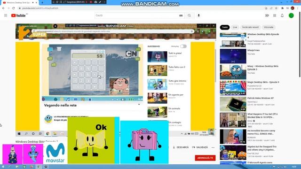
Task: Open more actions three-dot menu under video
Action: pyautogui.click(x=213, y=147)
